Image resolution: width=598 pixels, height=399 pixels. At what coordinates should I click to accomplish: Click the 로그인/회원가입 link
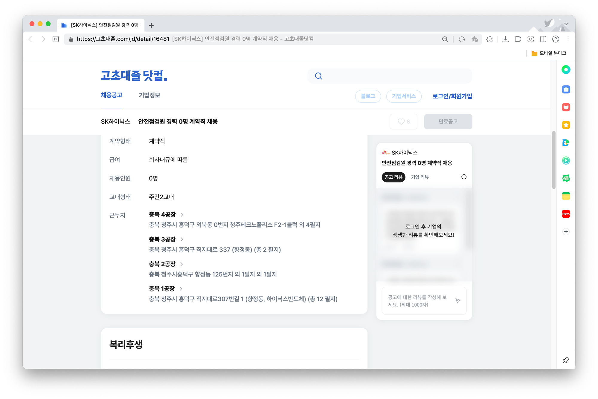(x=452, y=96)
